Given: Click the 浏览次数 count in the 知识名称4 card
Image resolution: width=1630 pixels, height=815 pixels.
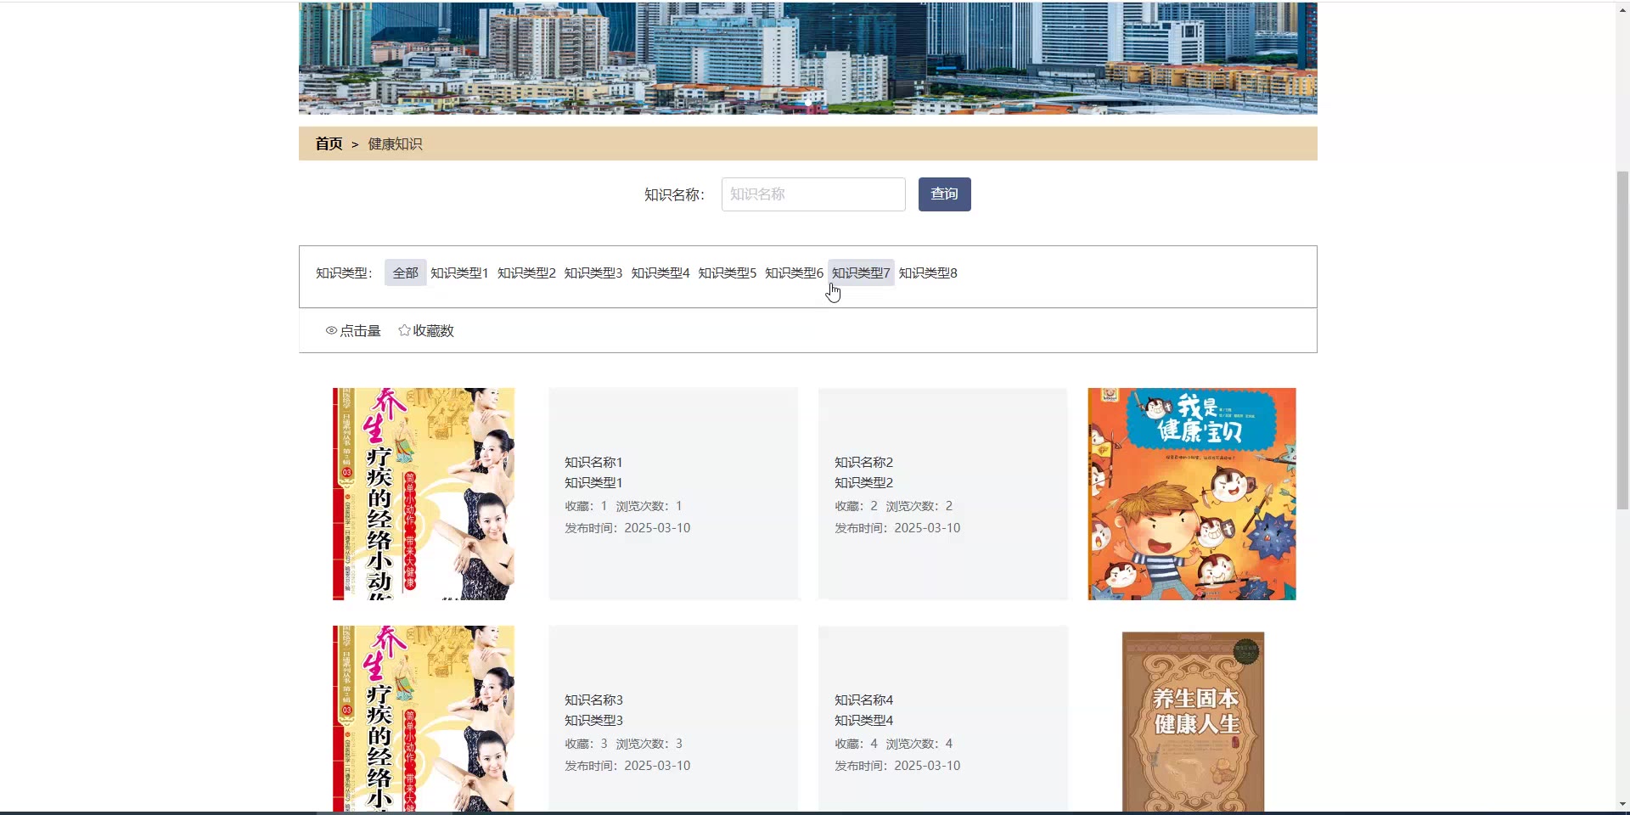Looking at the screenshot, I should pyautogui.click(x=919, y=744).
